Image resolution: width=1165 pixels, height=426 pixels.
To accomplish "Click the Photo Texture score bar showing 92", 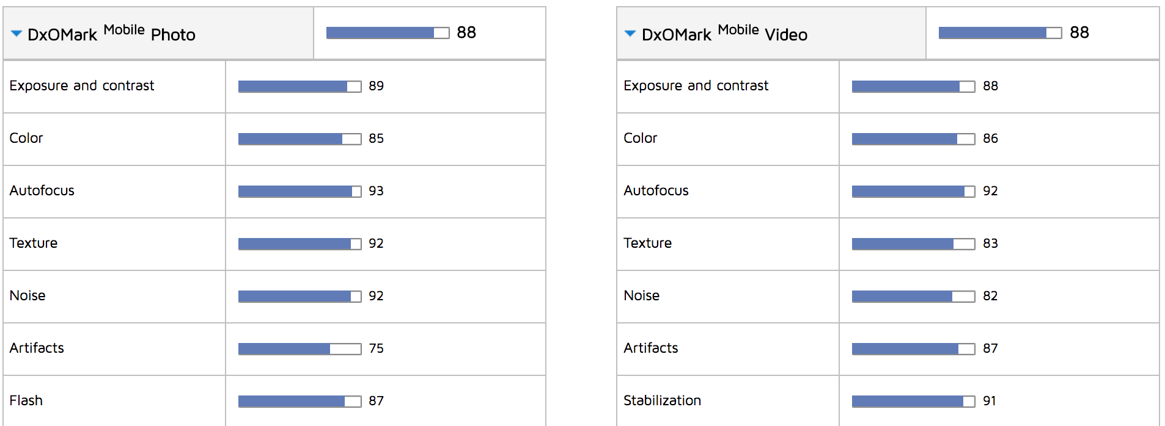I will 300,244.
